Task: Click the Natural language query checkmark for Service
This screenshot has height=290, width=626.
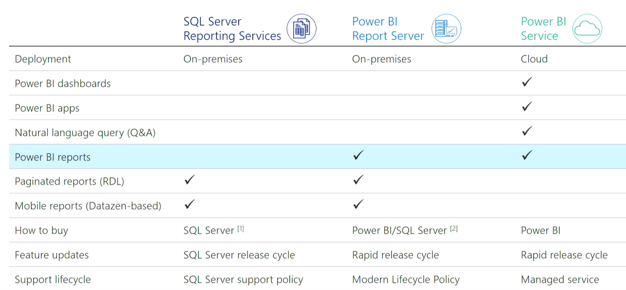Action: [x=527, y=131]
